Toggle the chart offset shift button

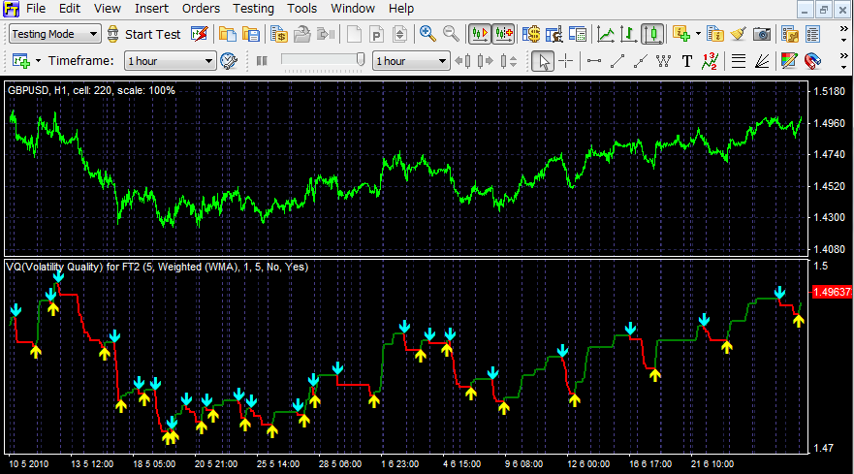(503, 34)
